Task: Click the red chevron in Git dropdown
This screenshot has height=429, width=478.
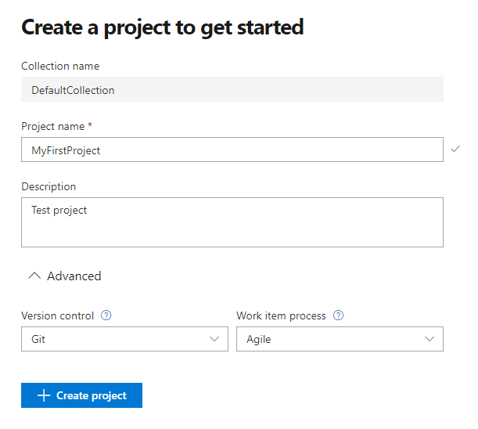Action: [x=215, y=339]
